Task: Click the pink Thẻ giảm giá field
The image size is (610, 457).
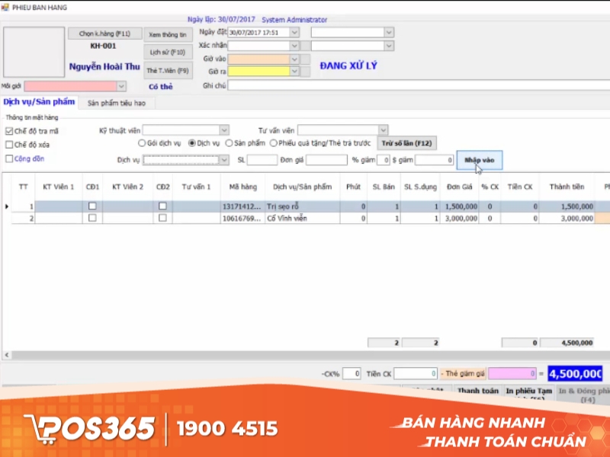Action: (x=512, y=373)
